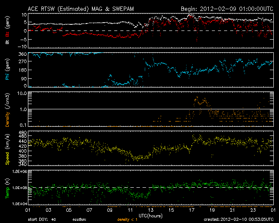Screen dimensions: 279x223
Task: Click the orange "density < 1" caution legend
Action: (x=127, y=220)
